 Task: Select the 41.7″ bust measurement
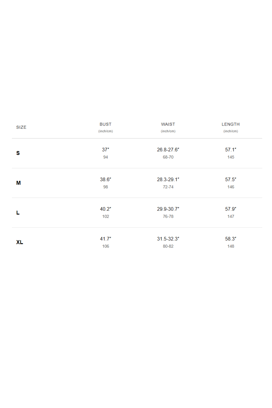105,239
